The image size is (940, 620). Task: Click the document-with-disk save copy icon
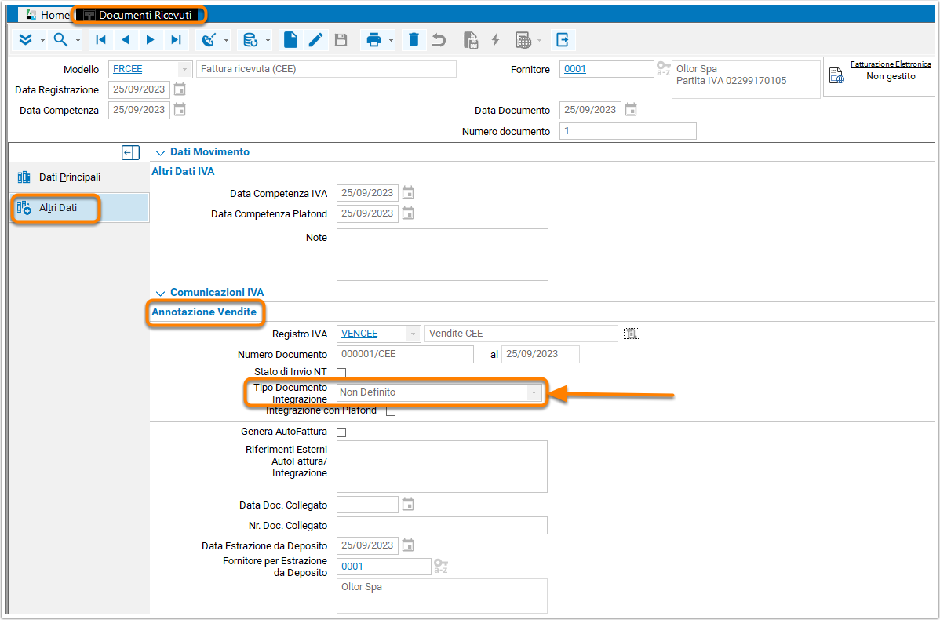[472, 40]
